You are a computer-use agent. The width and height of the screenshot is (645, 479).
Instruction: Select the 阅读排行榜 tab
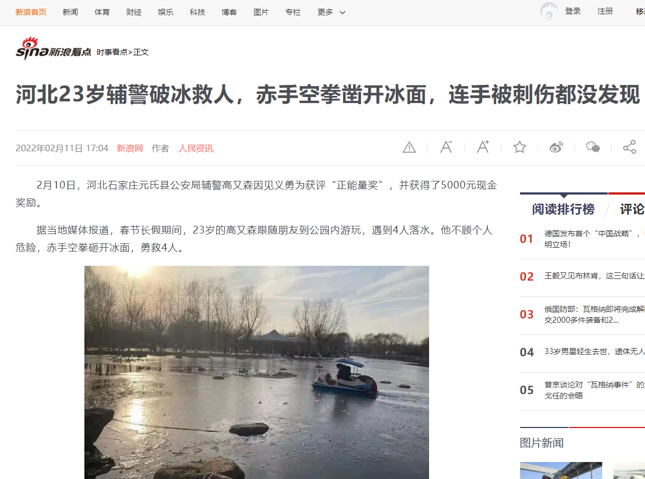(x=563, y=209)
